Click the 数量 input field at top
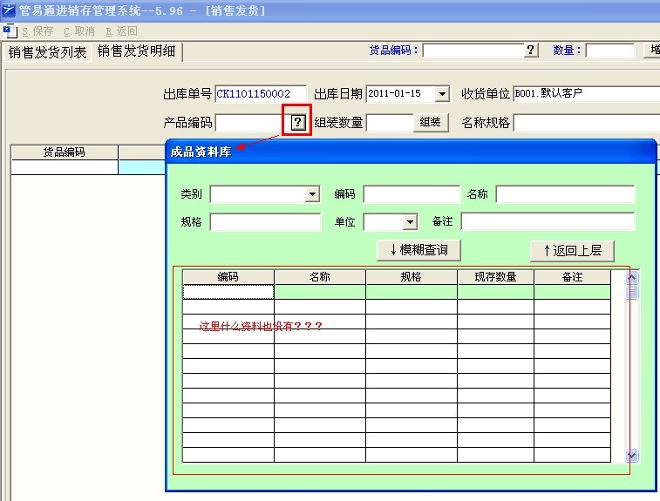The height and width of the screenshot is (501, 660). pyautogui.click(x=610, y=51)
